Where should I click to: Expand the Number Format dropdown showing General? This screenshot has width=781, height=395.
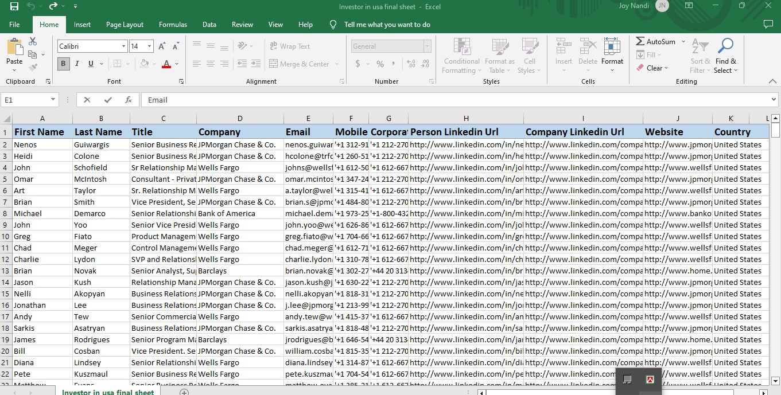coord(427,46)
